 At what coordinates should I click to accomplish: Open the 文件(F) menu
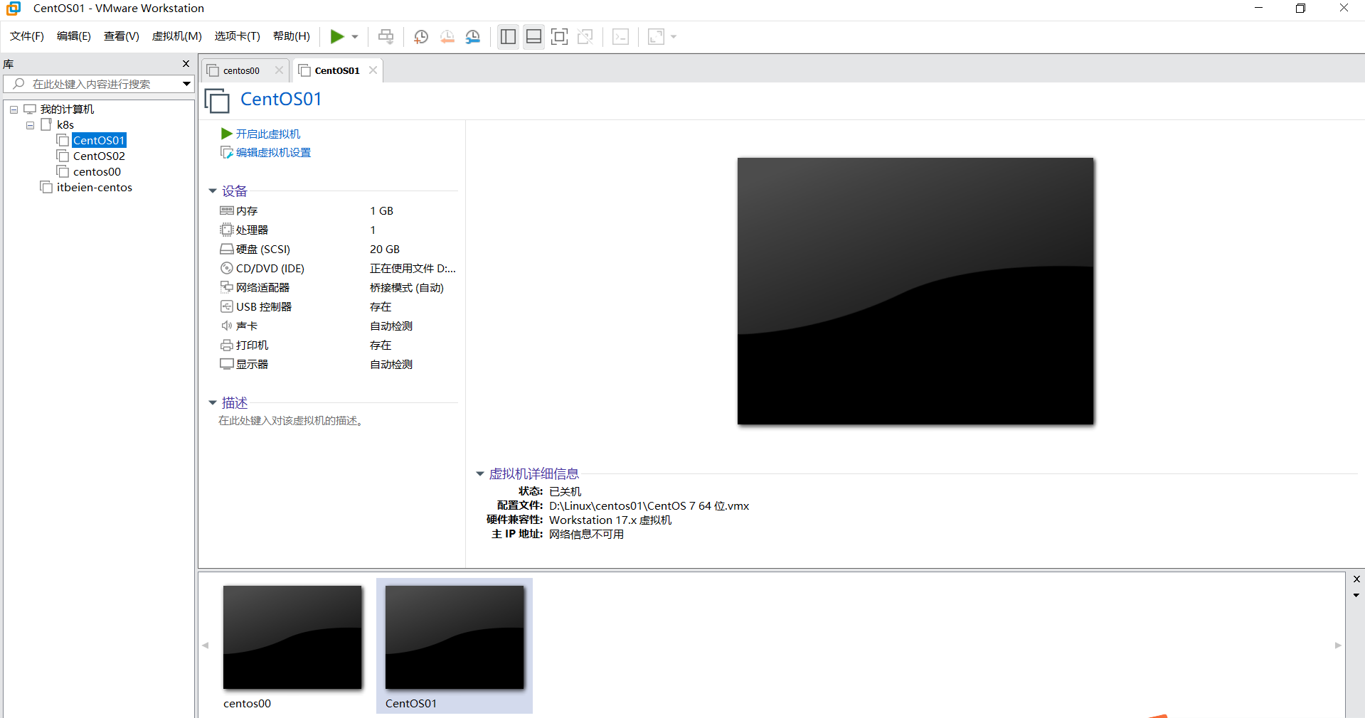27,36
